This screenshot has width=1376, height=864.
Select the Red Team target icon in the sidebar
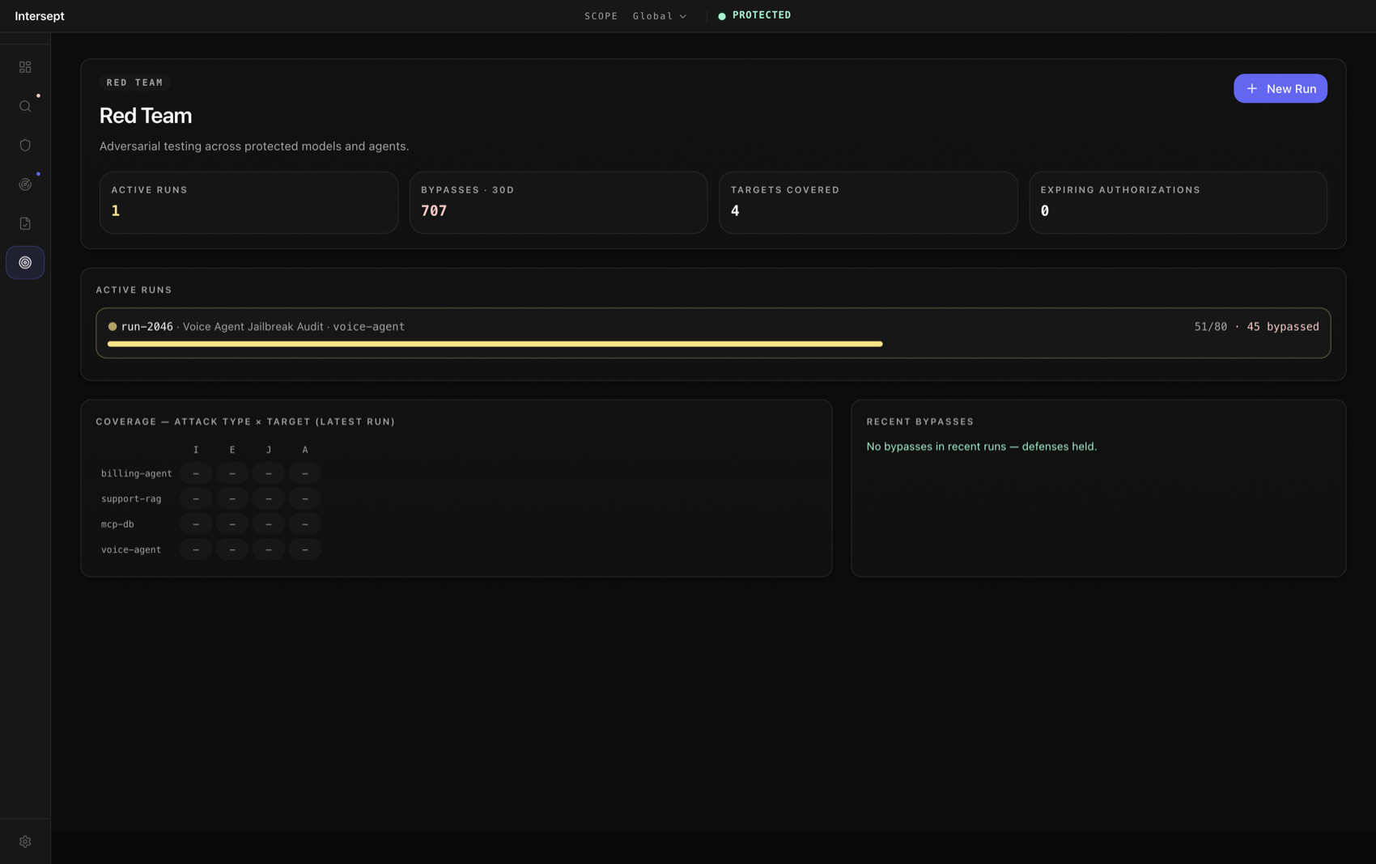pos(25,262)
